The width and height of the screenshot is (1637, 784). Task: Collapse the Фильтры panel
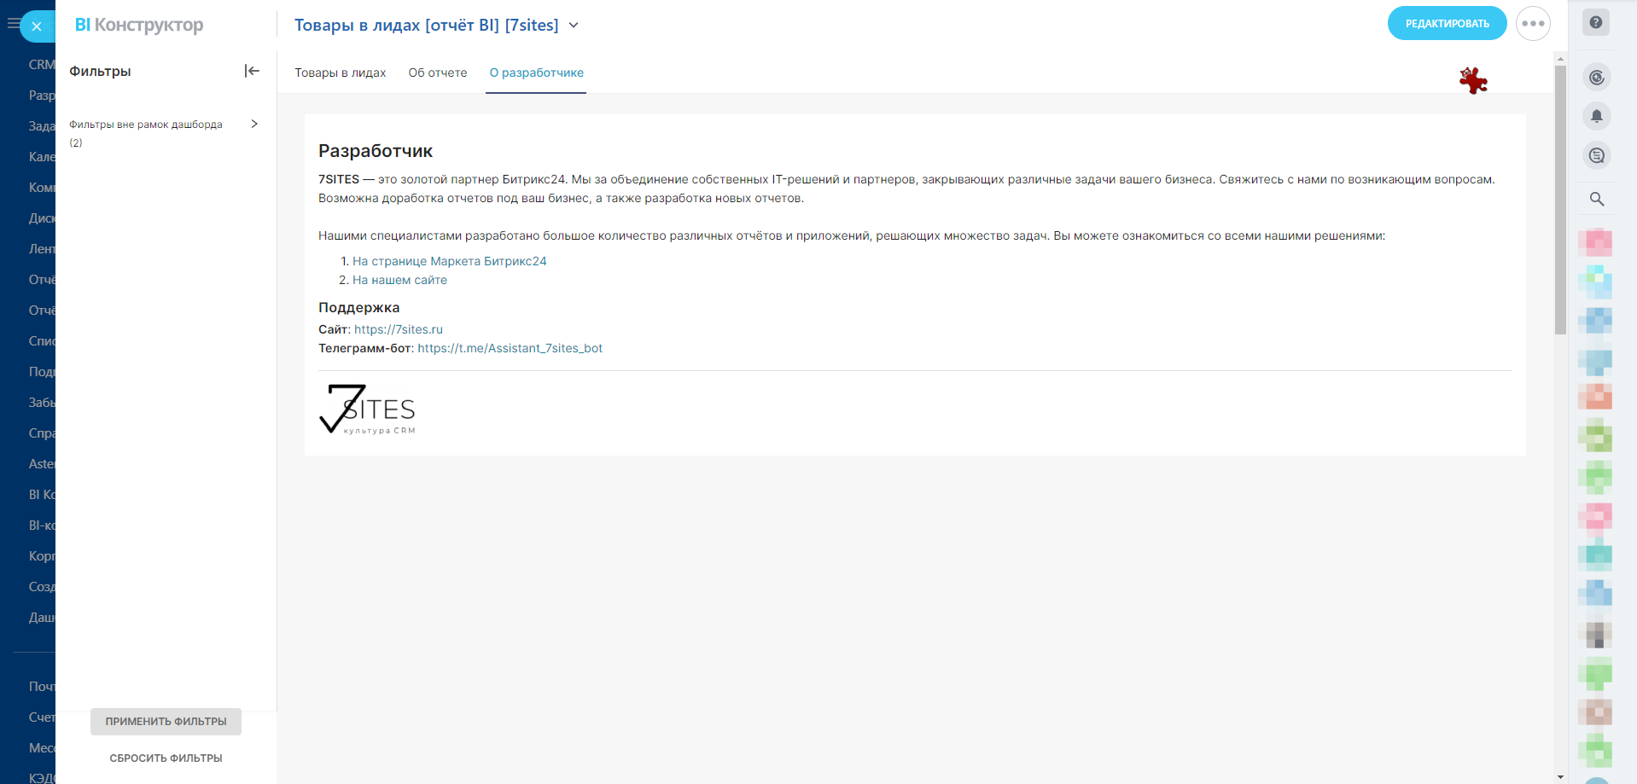tap(252, 71)
